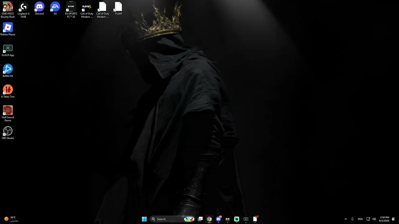Image resolution: width=399 pixels, height=224 pixels.
Task: Click the taskbar Search box
Action: coord(172,219)
